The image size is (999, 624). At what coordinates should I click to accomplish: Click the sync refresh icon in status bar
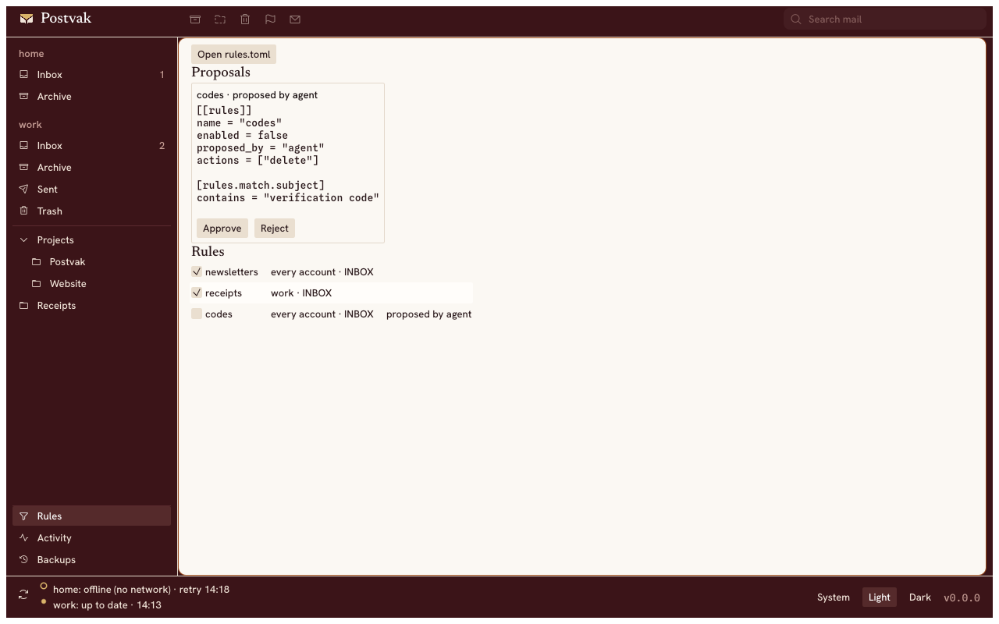pyautogui.click(x=23, y=594)
